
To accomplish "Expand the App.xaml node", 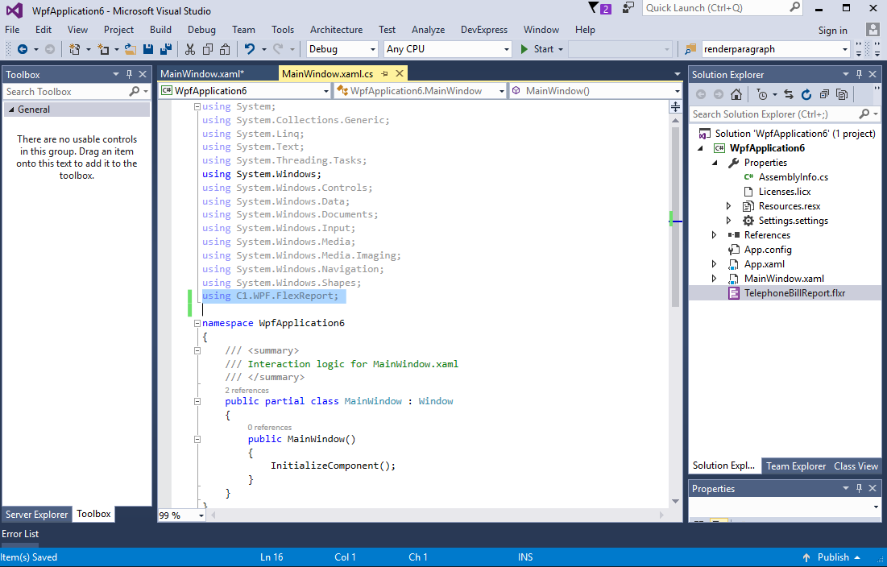I will point(714,264).
